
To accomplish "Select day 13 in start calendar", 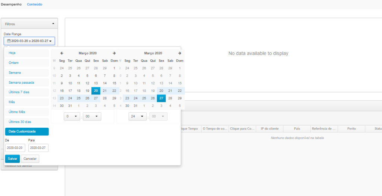I will tap(96, 83).
